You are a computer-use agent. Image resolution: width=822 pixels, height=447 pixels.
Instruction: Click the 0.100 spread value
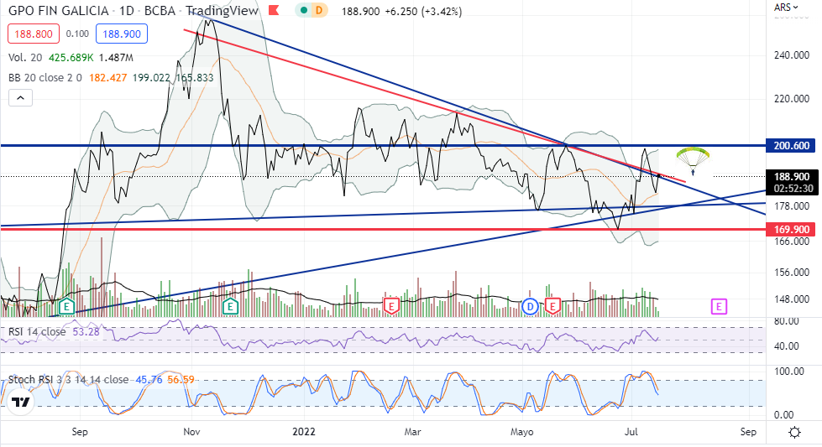tap(77, 34)
